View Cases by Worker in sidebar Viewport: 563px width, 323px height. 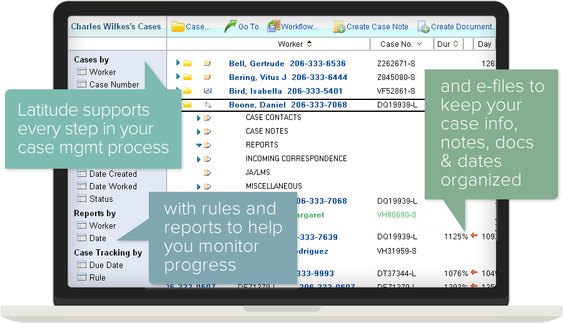point(103,72)
